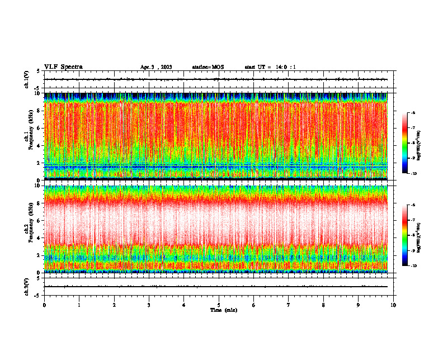Click the "Time (min)" x-axis label
Screen dimensions: 443x342
(224, 310)
